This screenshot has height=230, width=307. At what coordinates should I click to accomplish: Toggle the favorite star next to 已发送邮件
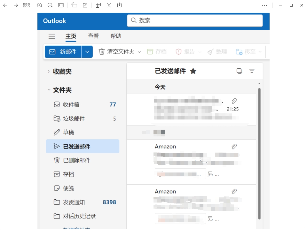click(193, 71)
